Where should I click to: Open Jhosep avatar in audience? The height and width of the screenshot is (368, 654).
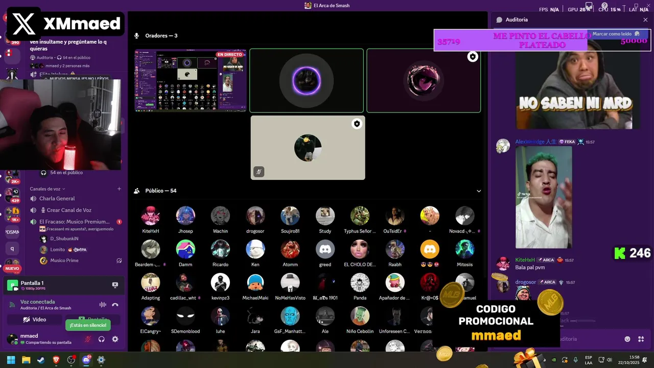[185, 216]
